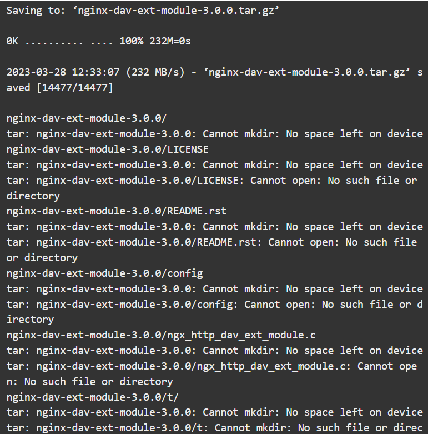This screenshot has height=434, width=428.
Task: Click the 'config: Cannot open' error line
Action: click(214, 305)
